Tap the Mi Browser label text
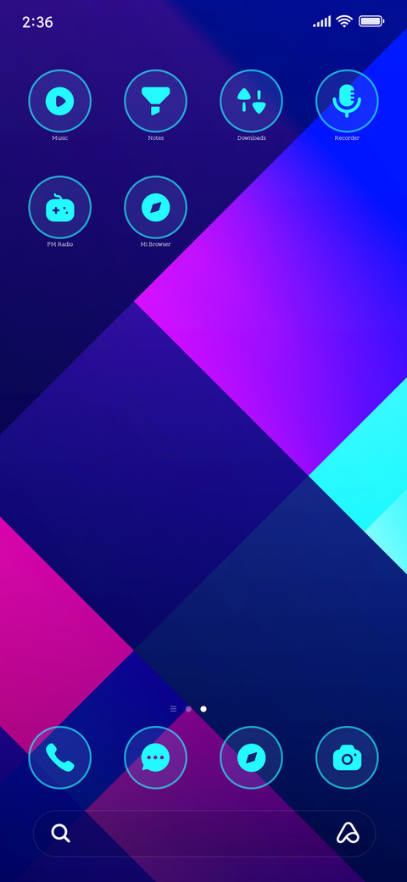The width and height of the screenshot is (407, 882). coord(156,244)
